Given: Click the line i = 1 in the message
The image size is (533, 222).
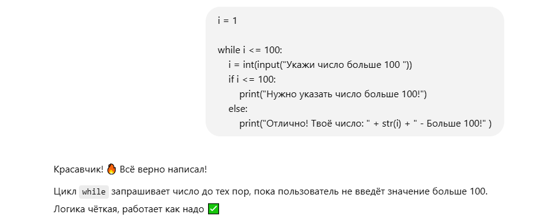Looking at the screenshot, I should pyautogui.click(x=228, y=21).
